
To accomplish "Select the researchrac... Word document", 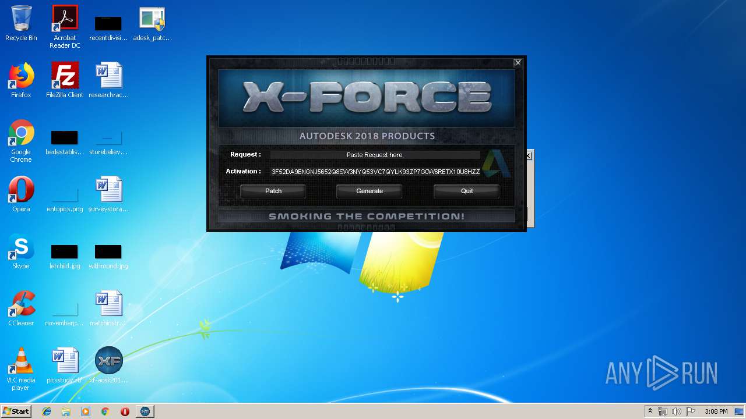I will tap(108, 80).
